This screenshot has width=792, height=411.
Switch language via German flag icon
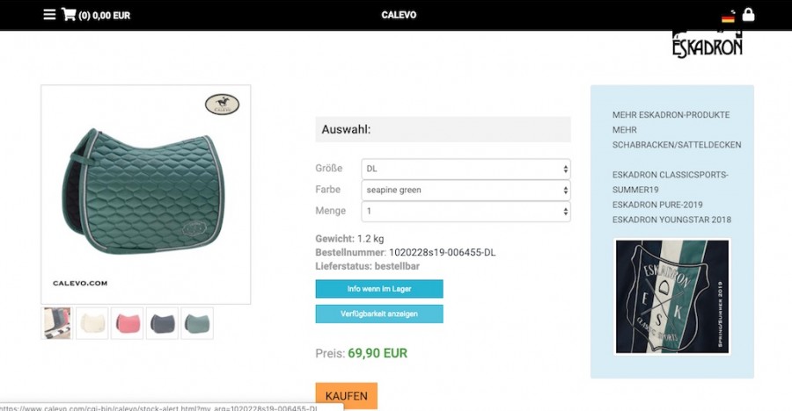point(728,18)
